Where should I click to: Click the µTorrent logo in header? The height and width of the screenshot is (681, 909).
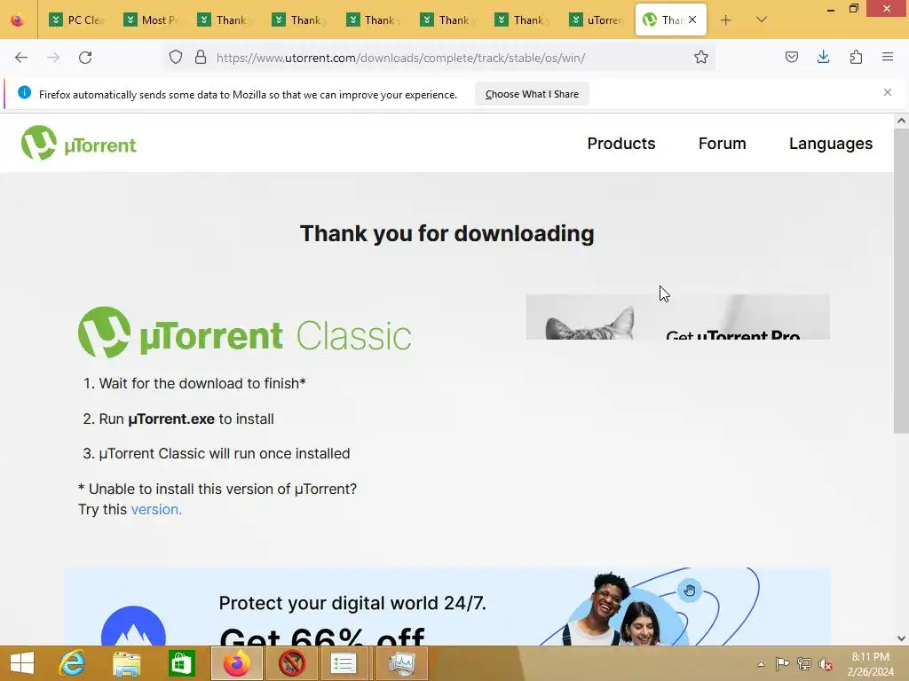[79, 143]
